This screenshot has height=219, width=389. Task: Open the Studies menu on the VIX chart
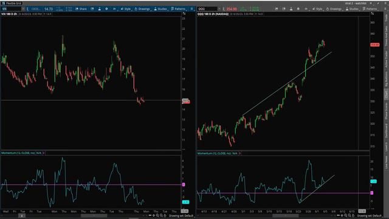click(160, 9)
